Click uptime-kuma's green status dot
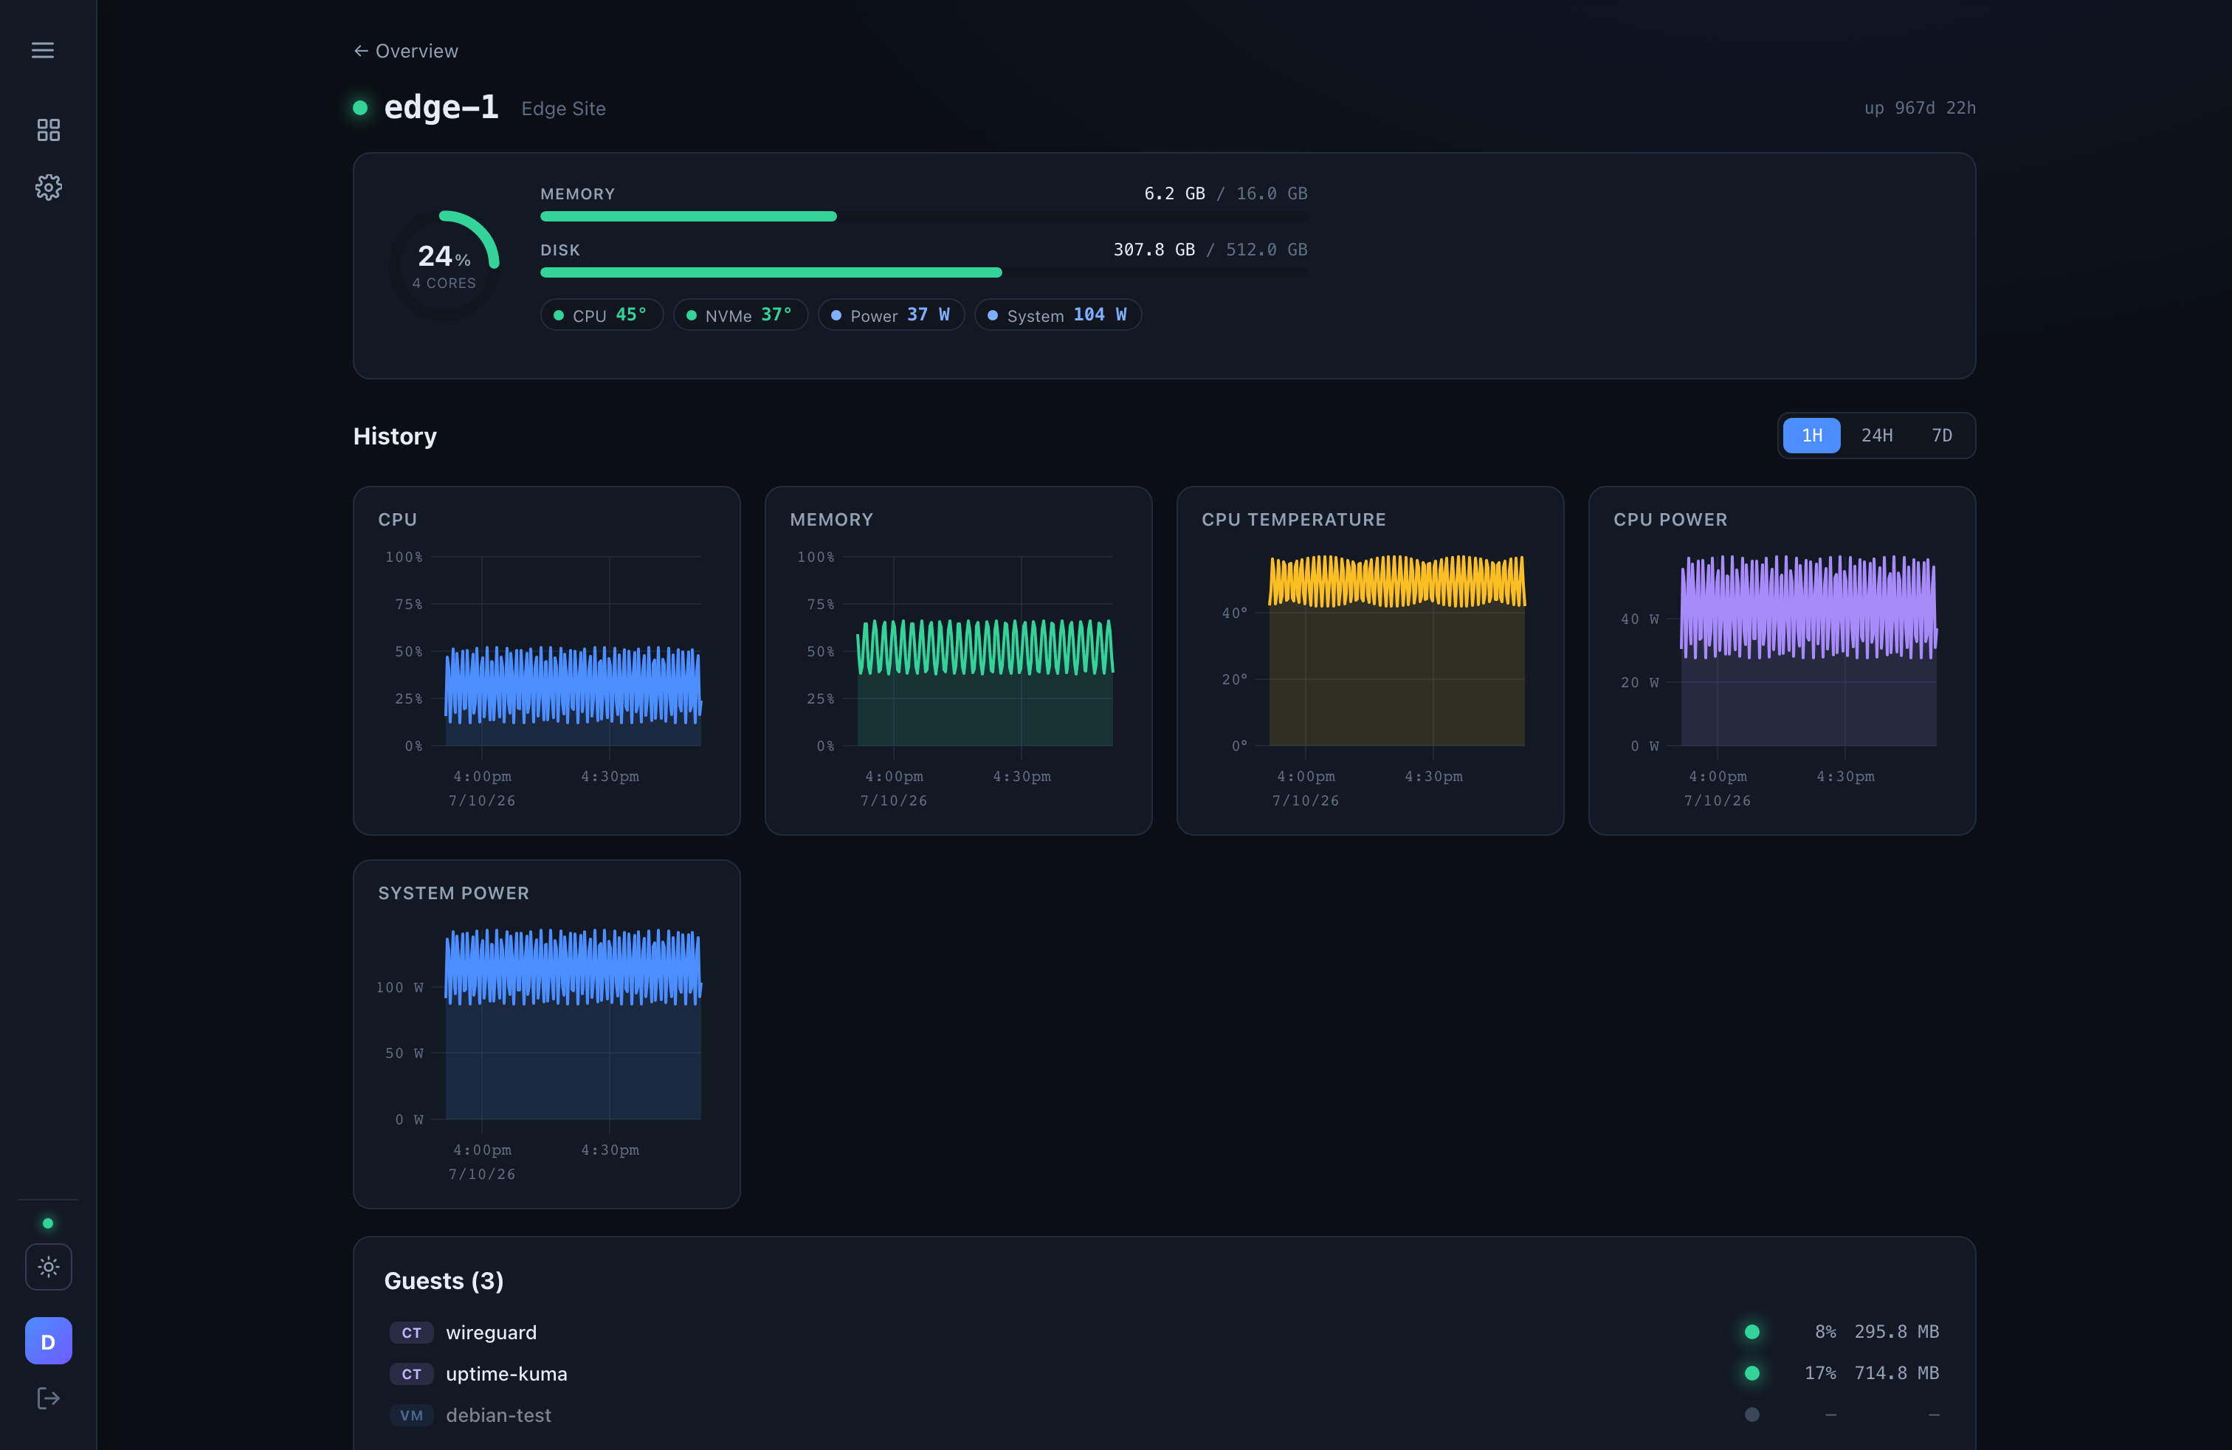 (x=1751, y=1373)
